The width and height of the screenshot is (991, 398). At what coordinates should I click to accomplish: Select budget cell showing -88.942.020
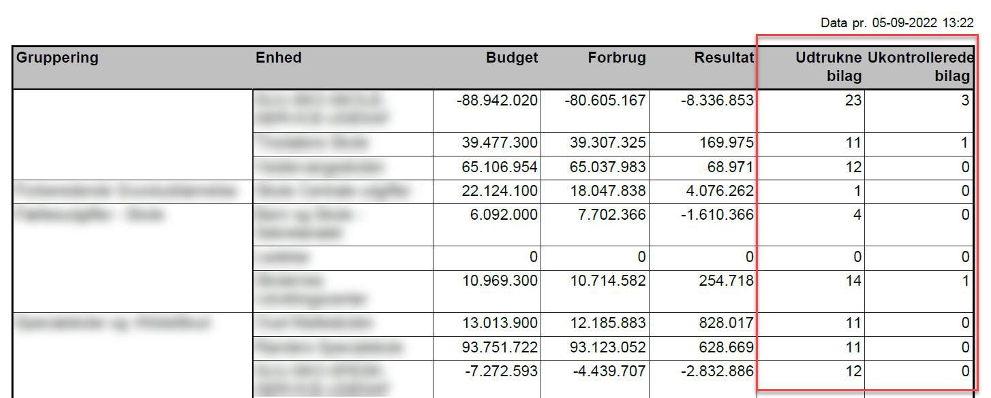tap(498, 101)
